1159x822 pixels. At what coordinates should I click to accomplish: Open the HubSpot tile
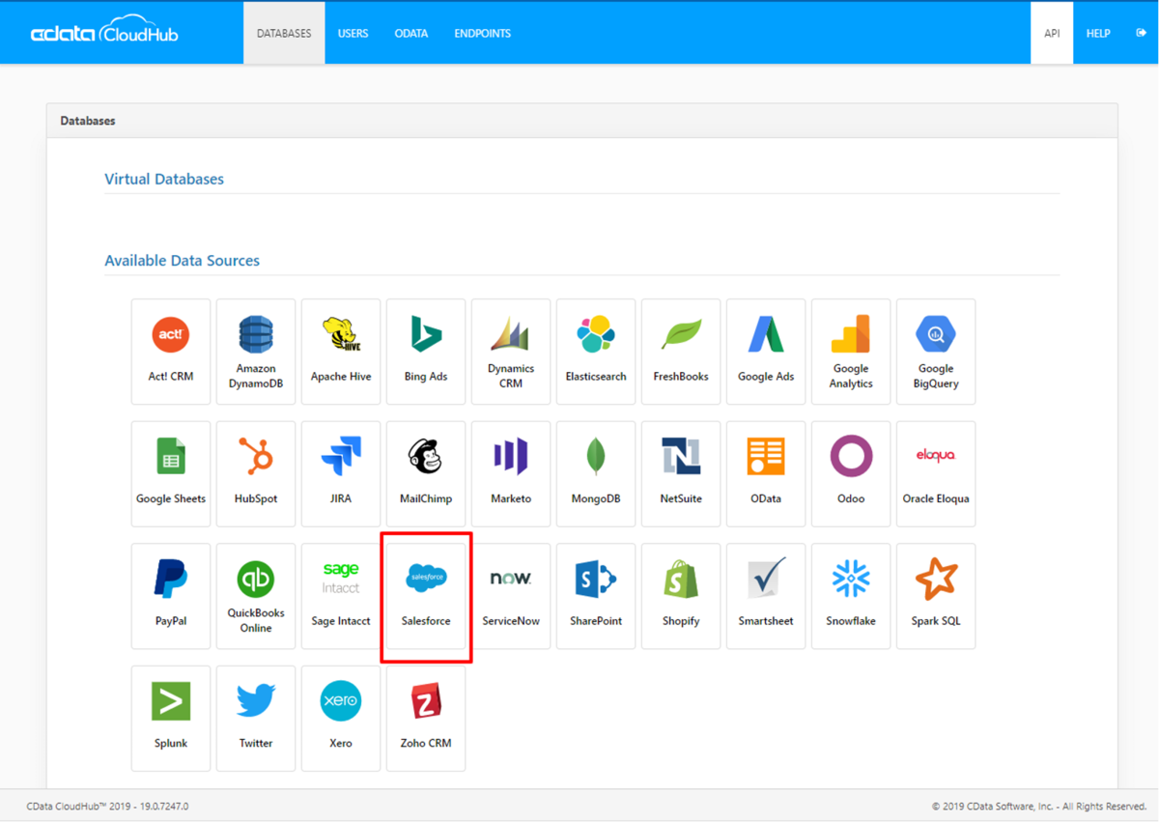pos(256,473)
